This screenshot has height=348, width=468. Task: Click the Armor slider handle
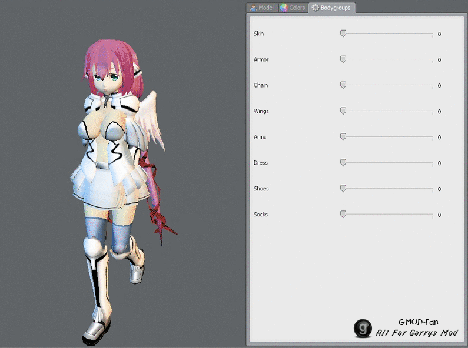tap(343, 59)
